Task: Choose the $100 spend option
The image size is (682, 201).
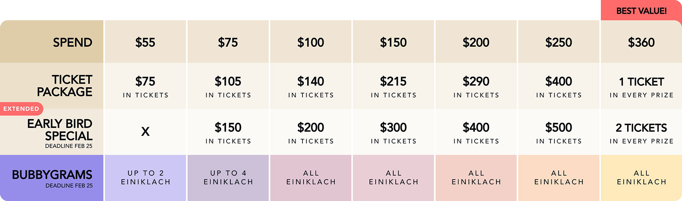Action: (x=311, y=42)
